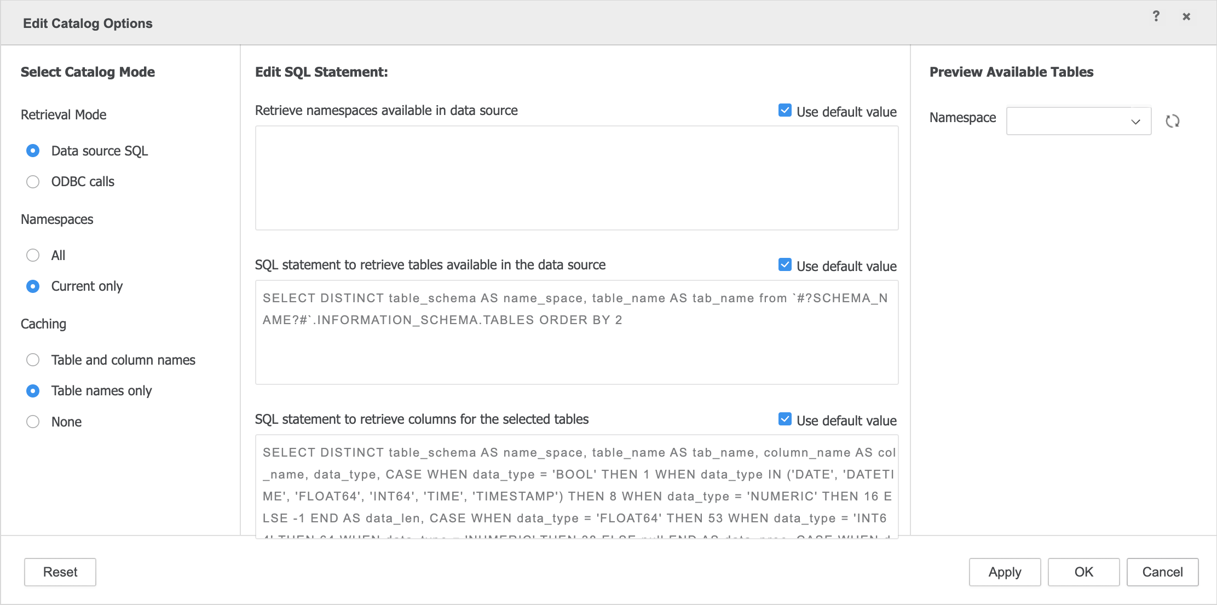Close the Edit Catalog Options dialog
Image resolution: width=1217 pixels, height=605 pixels.
coord(1186,16)
